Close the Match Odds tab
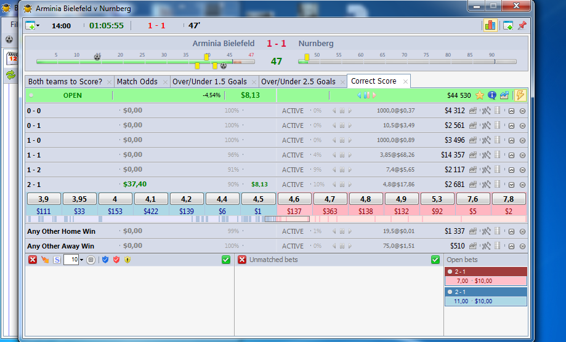 click(165, 82)
